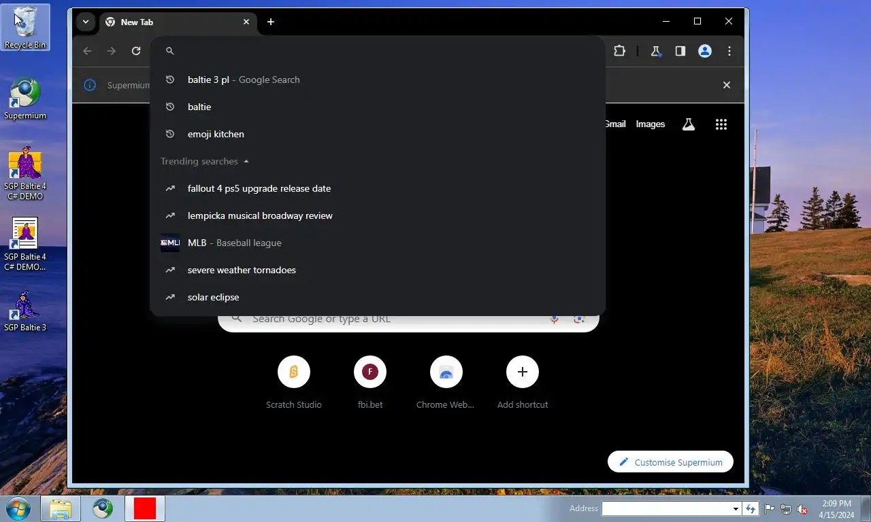Select 'fallout 4 ps5 upgrade release date'

[x=378, y=188]
